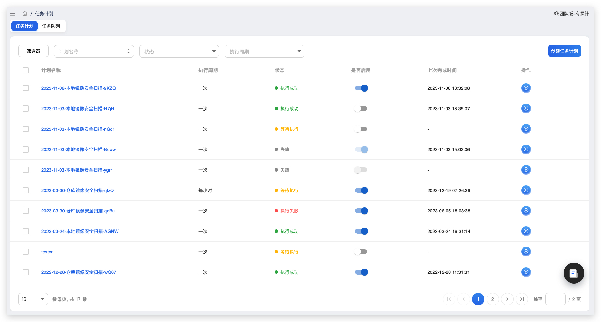The width and height of the screenshot is (601, 322).
Task: Click the 团队版-有探针 label
Action: click(574, 14)
